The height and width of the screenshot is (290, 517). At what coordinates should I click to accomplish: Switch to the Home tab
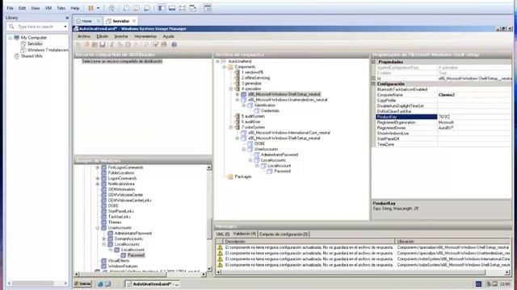pos(86,21)
